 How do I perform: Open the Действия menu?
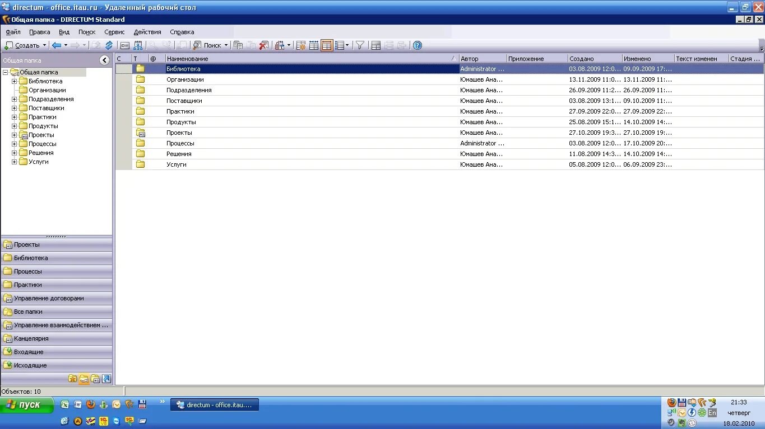(147, 32)
